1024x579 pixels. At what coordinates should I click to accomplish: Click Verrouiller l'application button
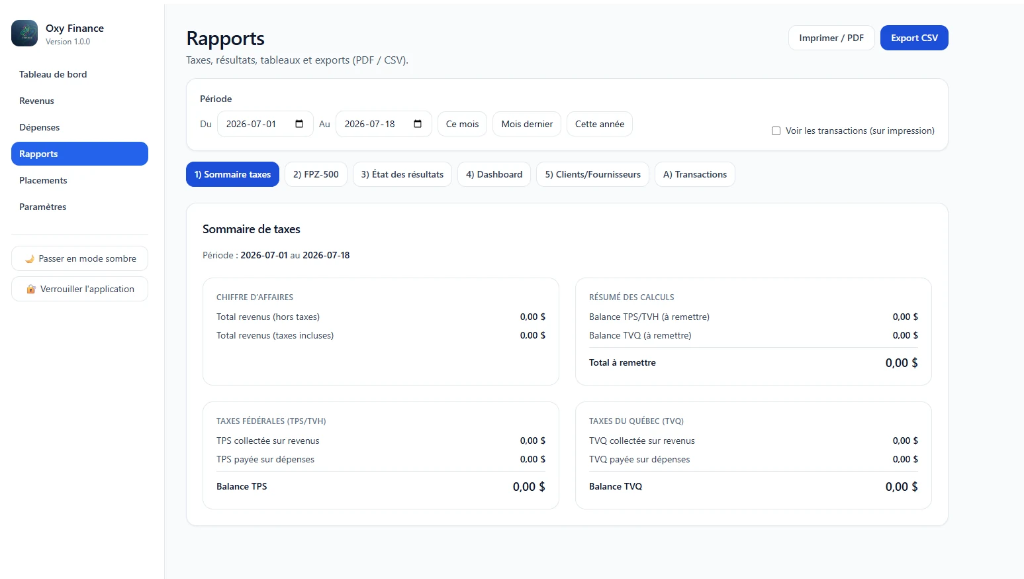coord(79,289)
